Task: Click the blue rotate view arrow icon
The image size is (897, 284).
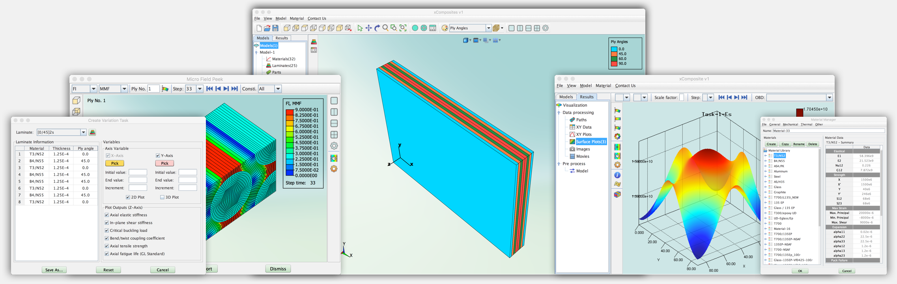Action: click(377, 28)
